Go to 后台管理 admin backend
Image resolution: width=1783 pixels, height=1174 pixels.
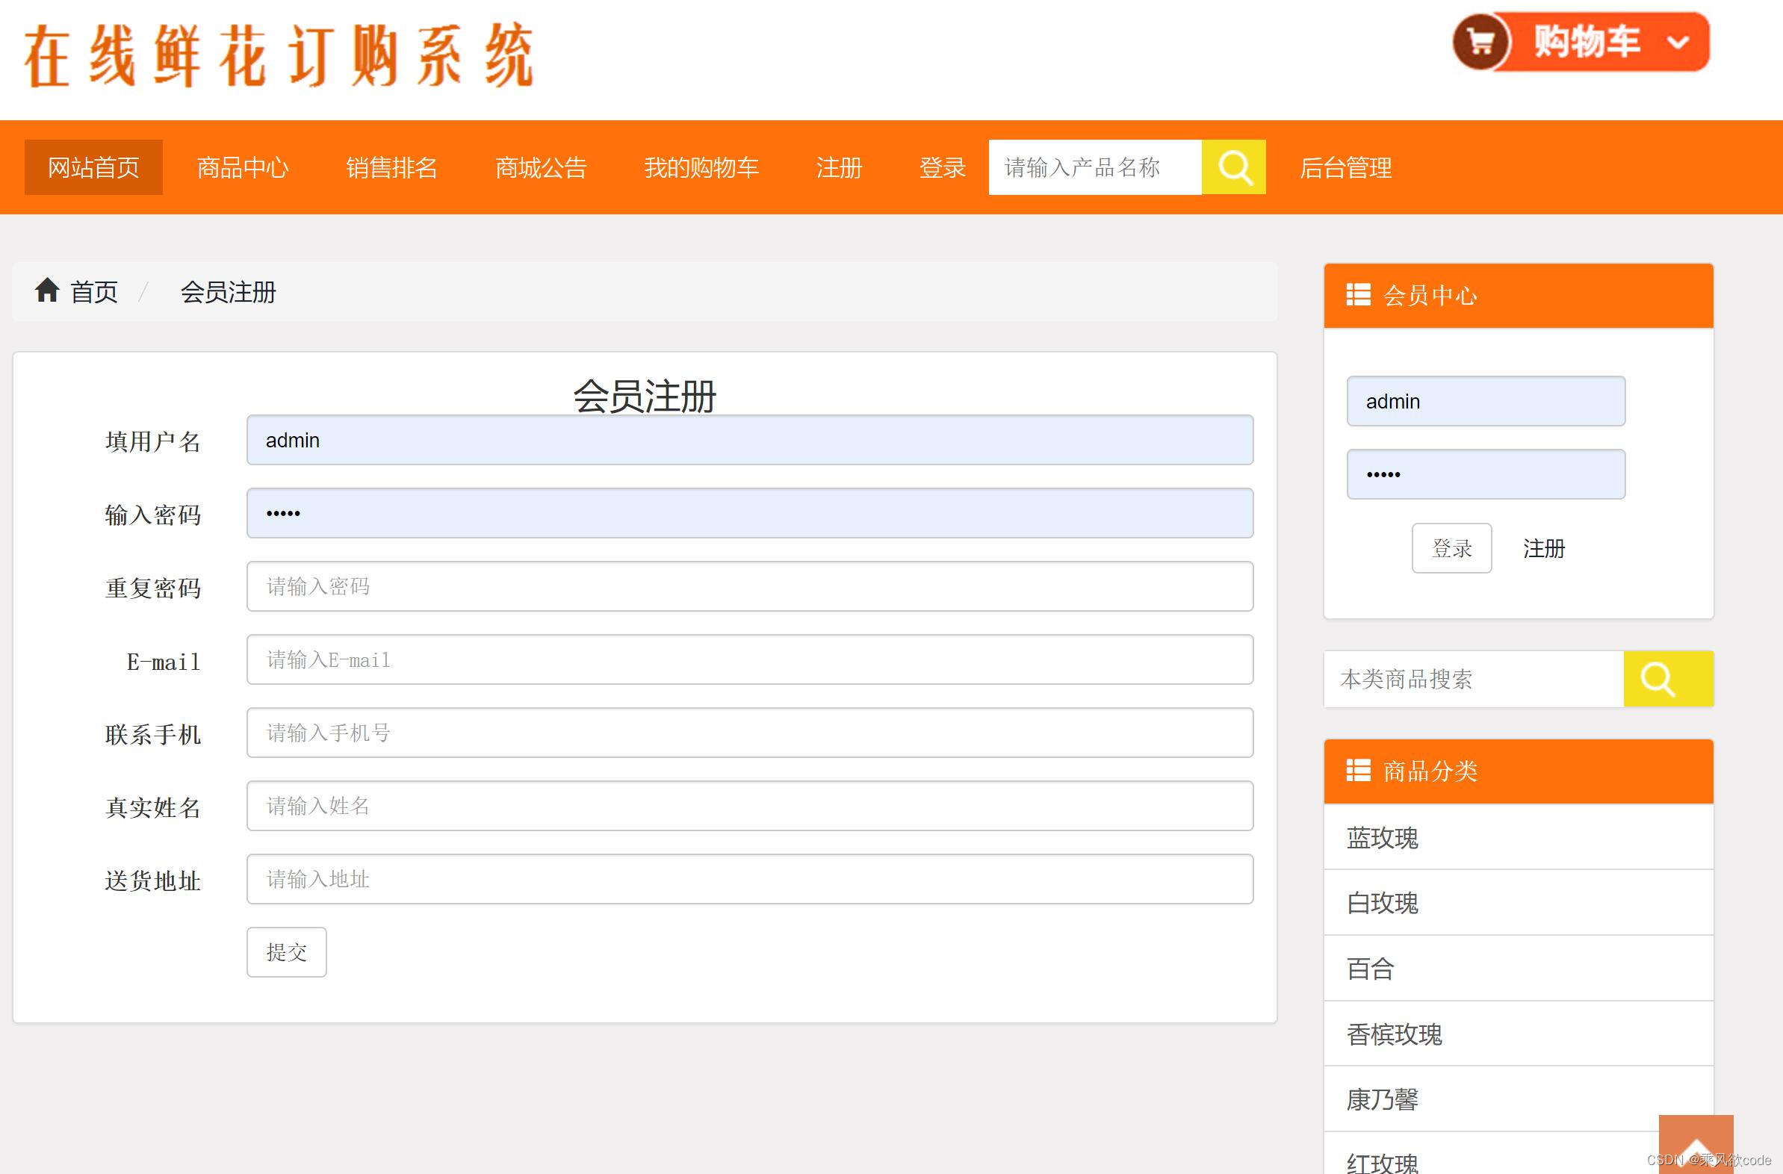[1345, 167]
